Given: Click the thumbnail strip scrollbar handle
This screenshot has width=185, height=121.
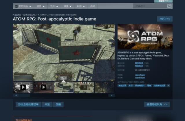Looking at the screenshot, I should coord(25,95).
